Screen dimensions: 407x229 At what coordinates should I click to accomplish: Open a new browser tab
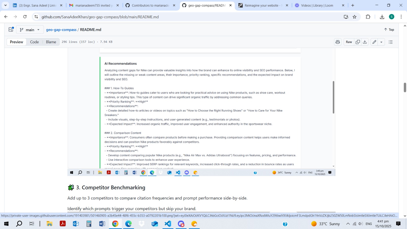(x=353, y=5)
